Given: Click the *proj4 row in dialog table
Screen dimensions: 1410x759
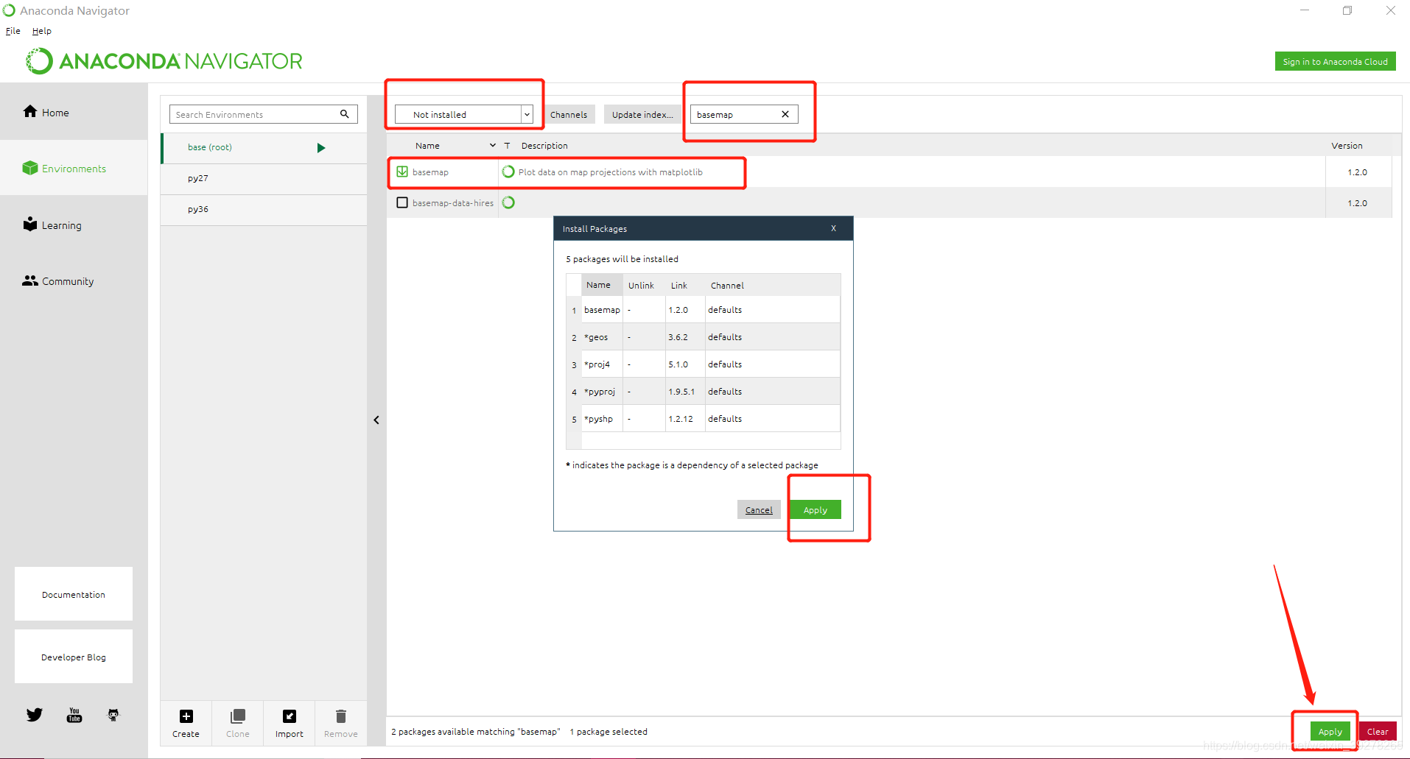Looking at the screenshot, I should tap(704, 364).
